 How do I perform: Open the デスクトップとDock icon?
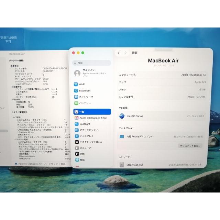pos(77,142)
